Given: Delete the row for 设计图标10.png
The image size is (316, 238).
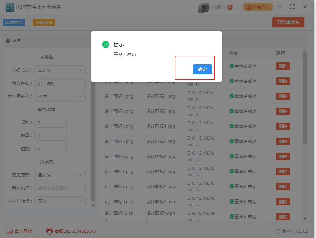Looking at the screenshot, I should tap(283, 217).
